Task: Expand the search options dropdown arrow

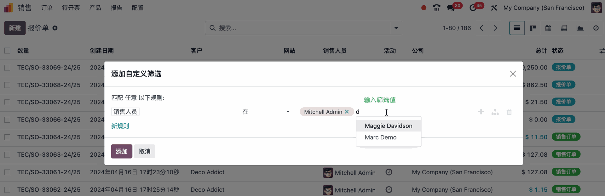Action: [396, 28]
